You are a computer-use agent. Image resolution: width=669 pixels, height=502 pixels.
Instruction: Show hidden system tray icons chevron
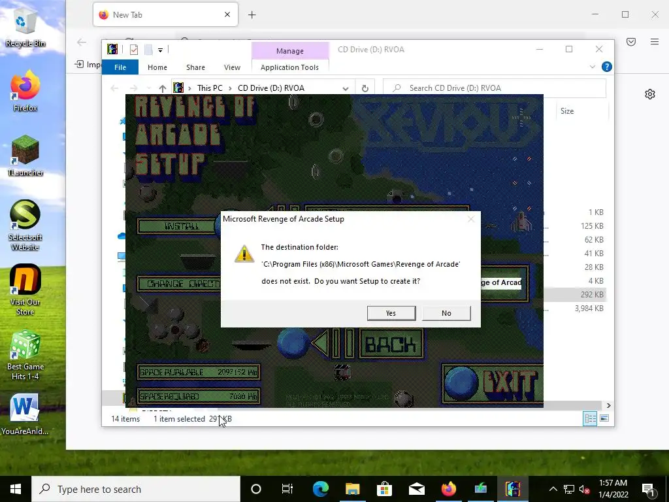553,489
